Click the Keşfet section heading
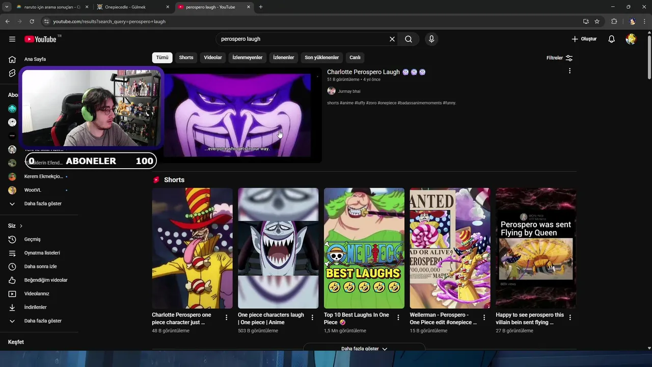 point(16,342)
